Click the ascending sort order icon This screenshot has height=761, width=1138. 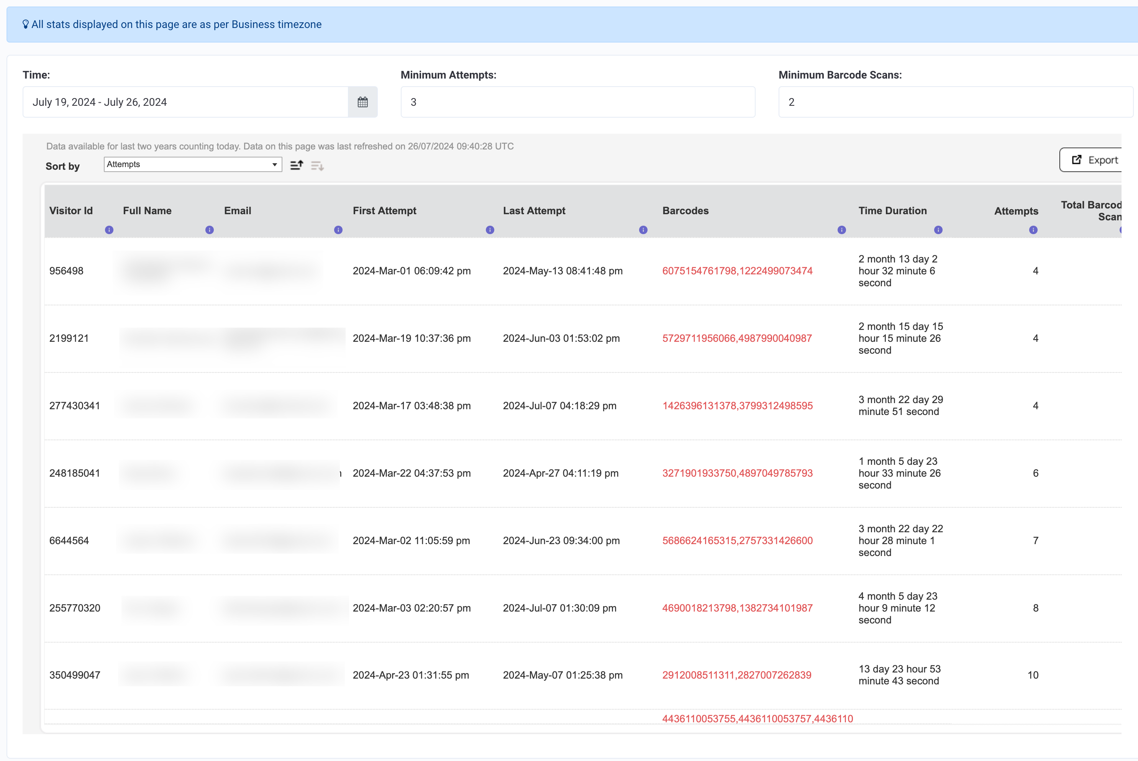(x=297, y=166)
